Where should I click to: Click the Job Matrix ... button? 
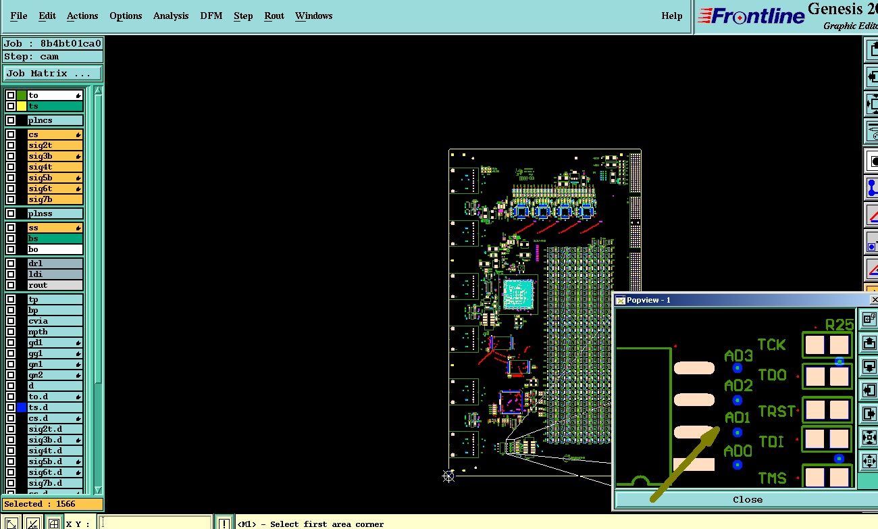coord(53,73)
